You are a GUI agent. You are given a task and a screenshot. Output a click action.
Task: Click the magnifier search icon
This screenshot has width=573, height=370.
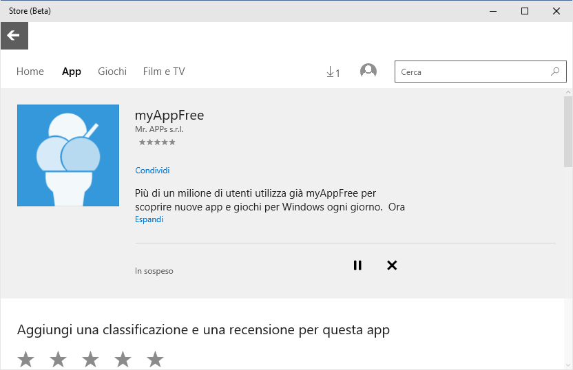click(555, 72)
